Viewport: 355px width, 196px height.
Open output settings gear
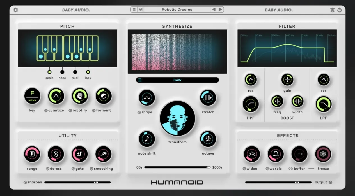331,182
